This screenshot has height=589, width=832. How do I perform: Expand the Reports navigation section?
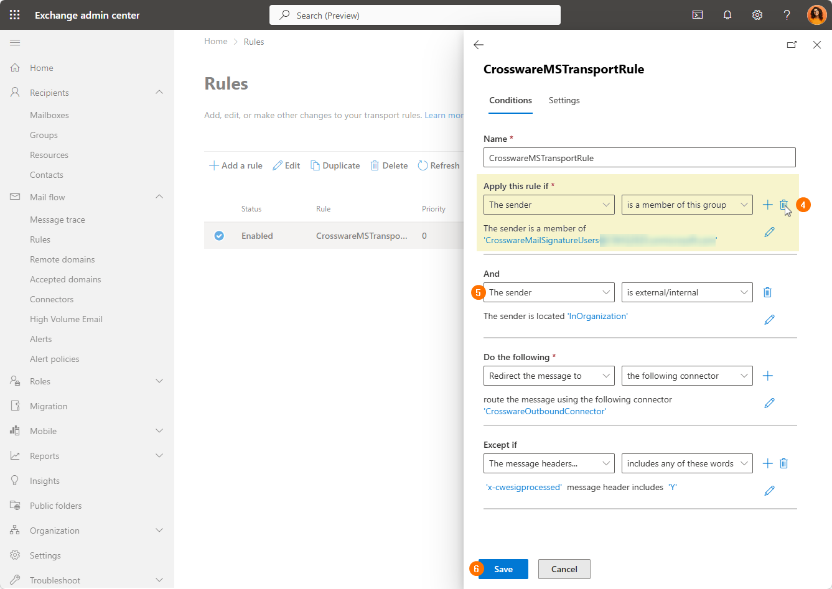click(159, 455)
